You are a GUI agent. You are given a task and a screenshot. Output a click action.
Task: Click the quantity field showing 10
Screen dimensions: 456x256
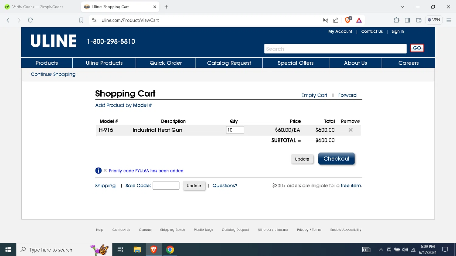coord(235,130)
